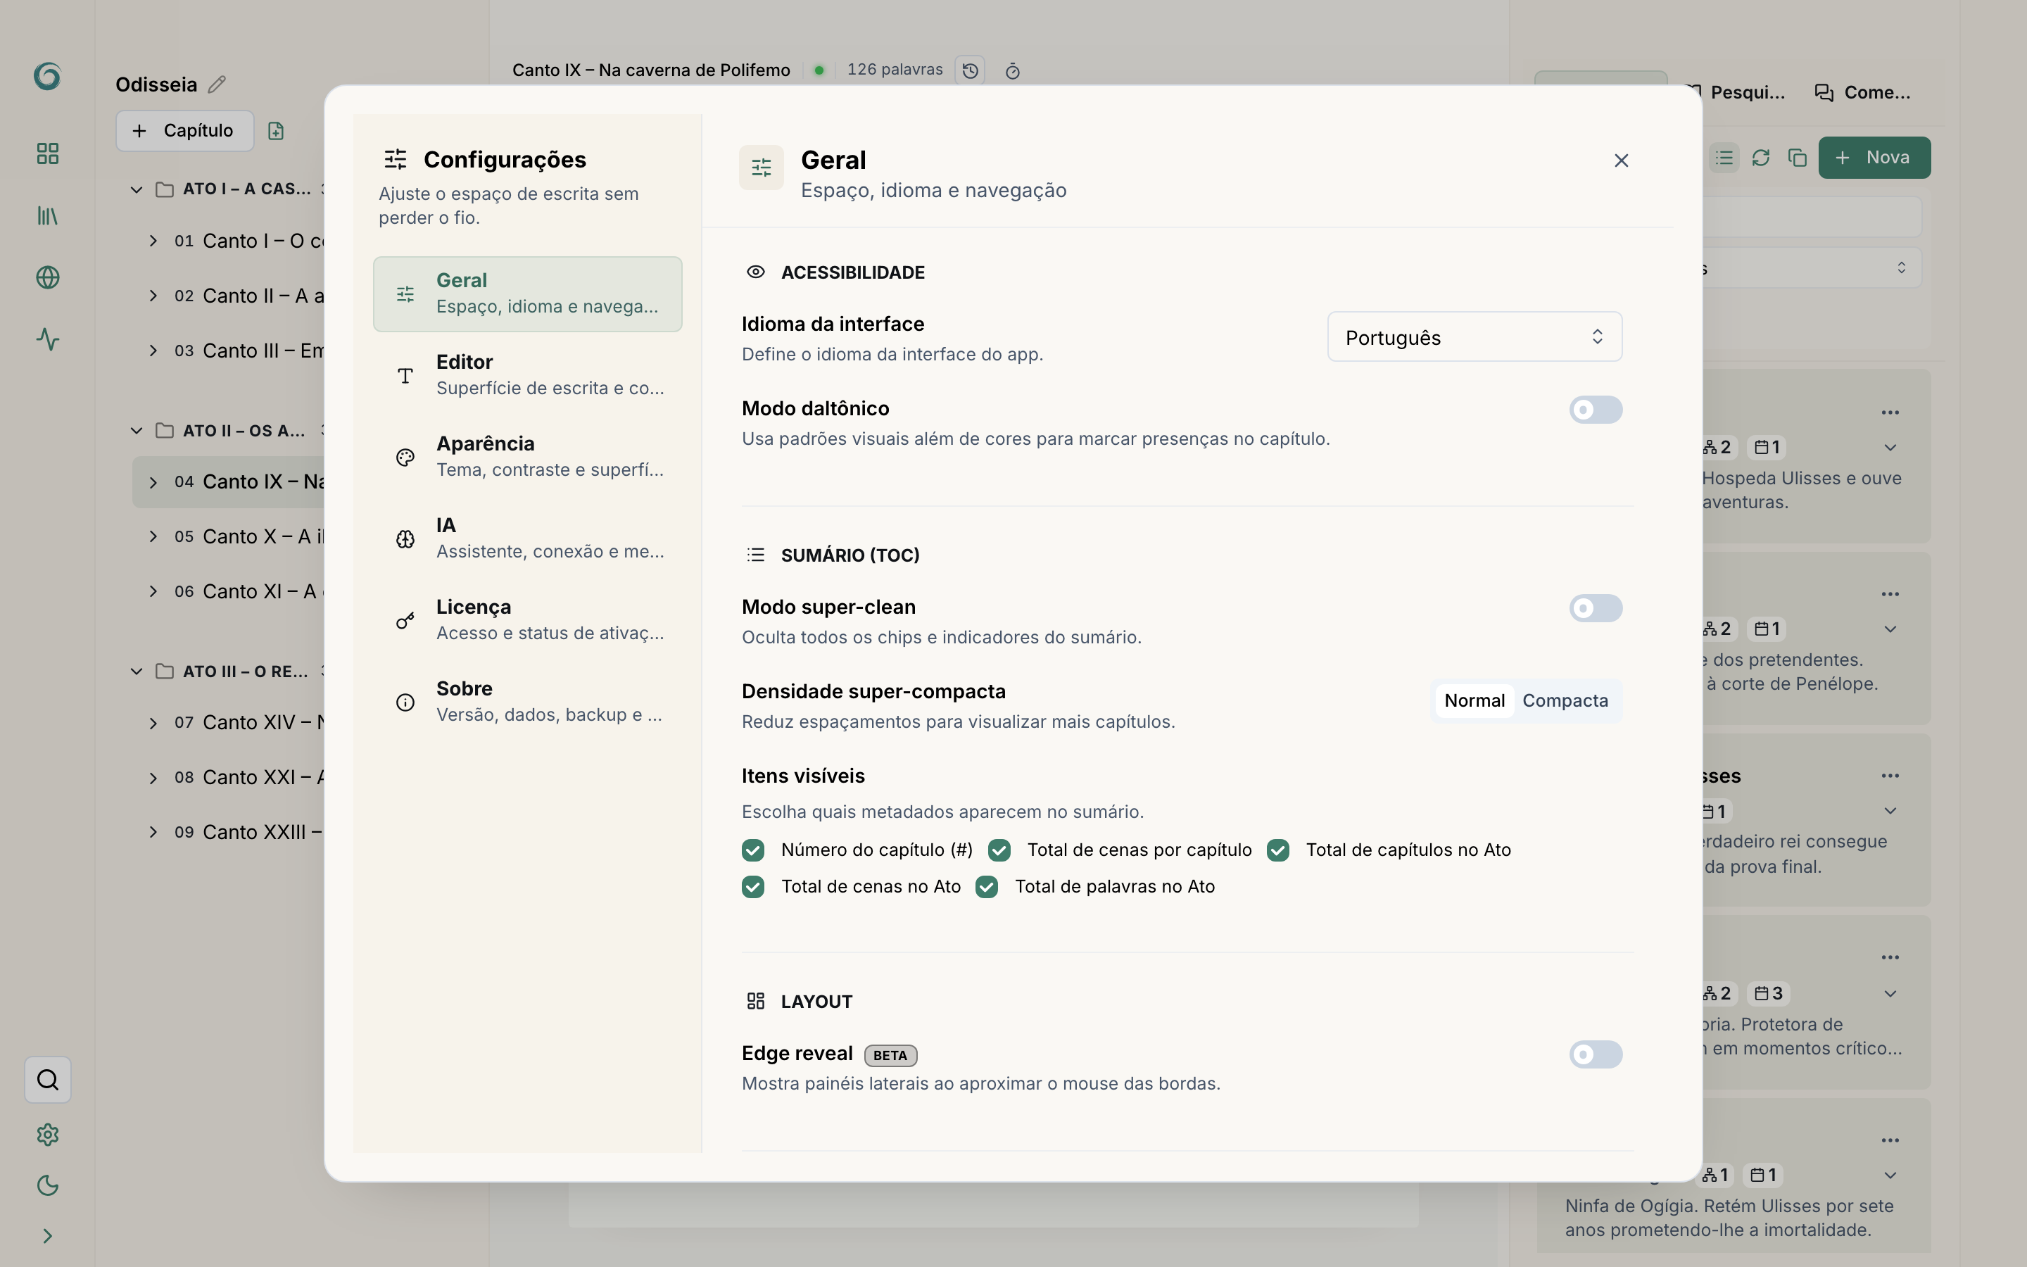Click the pencil icon beside Odisseia
This screenshot has width=2027, height=1267.
(217, 84)
